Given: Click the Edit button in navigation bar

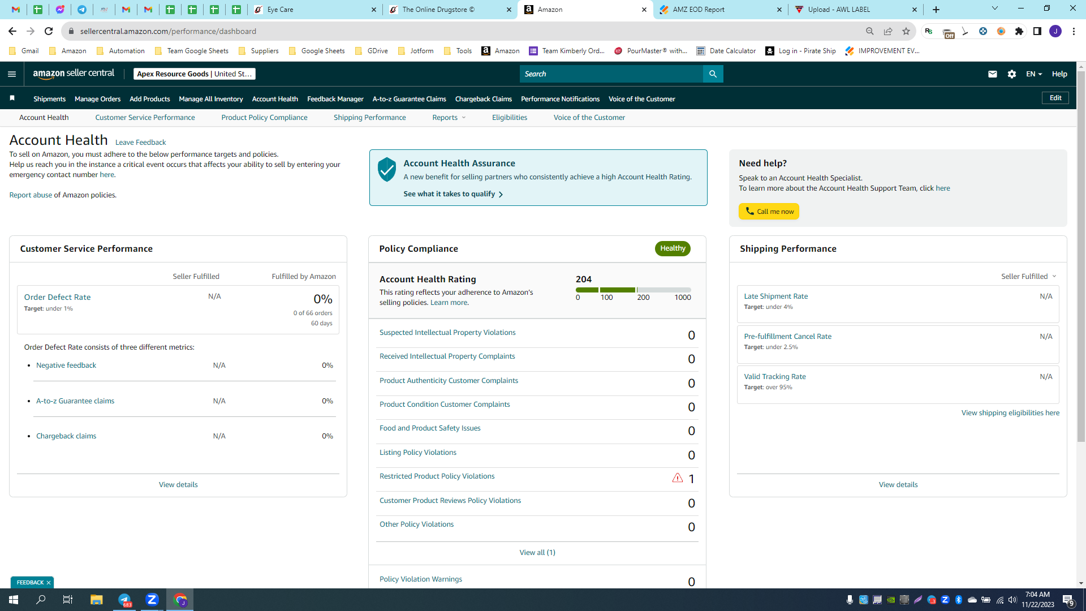Looking at the screenshot, I should point(1055,98).
